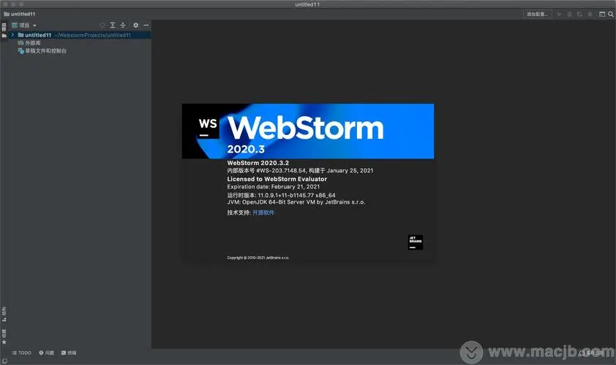Toggle tool window bars corner icon

point(4,361)
